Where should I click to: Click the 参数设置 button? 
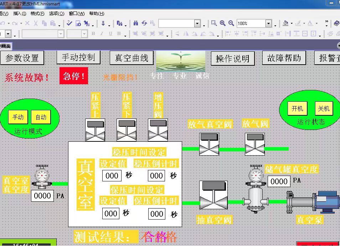22,58
